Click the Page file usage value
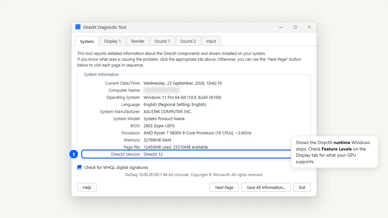388x218 pixels. coord(176,147)
